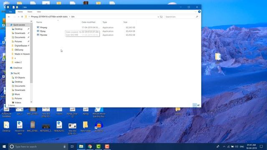Open the taskbar clock and date
Viewport: 267px width, 150px height.
tap(251, 146)
